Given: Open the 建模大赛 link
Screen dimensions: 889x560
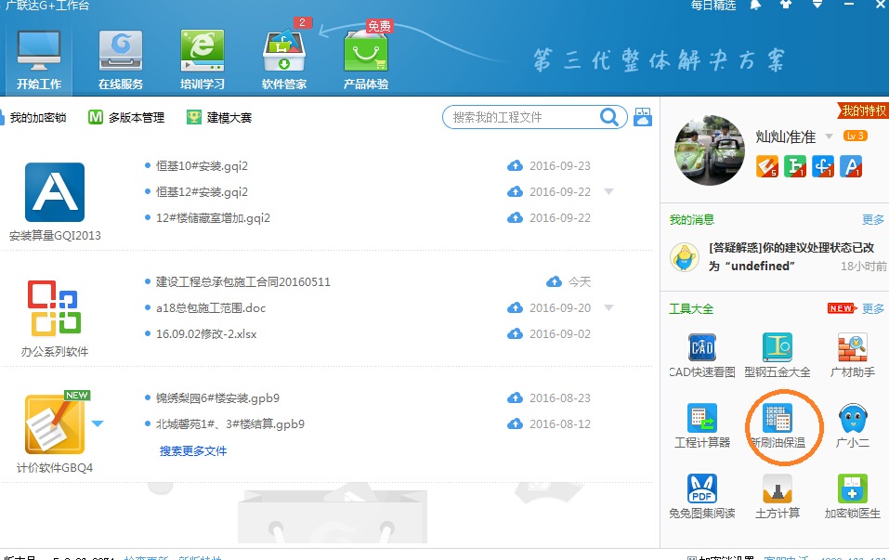Looking at the screenshot, I should 219,117.
